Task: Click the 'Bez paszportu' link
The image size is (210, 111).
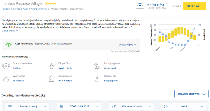Action: pos(111,81)
